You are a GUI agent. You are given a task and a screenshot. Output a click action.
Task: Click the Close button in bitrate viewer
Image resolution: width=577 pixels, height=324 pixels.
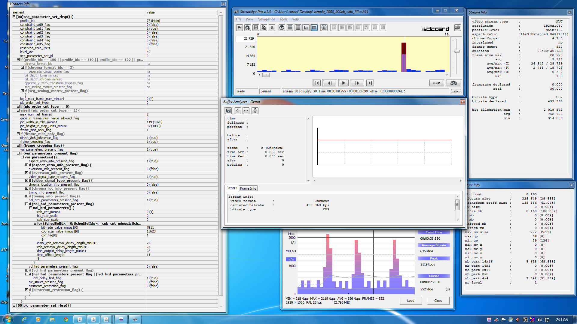click(x=438, y=301)
